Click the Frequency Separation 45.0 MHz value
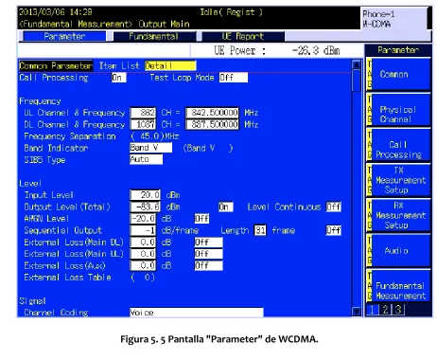Image resolution: width=437 pixels, height=360 pixels. point(154,136)
